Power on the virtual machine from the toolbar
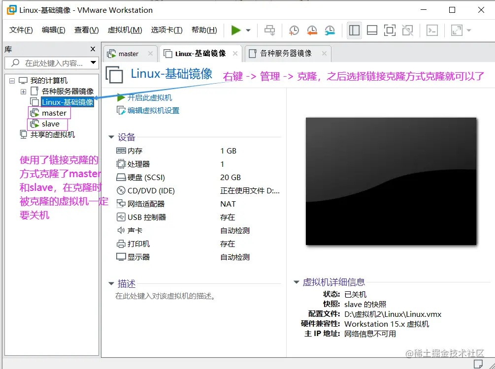The image size is (495, 369). 235,30
